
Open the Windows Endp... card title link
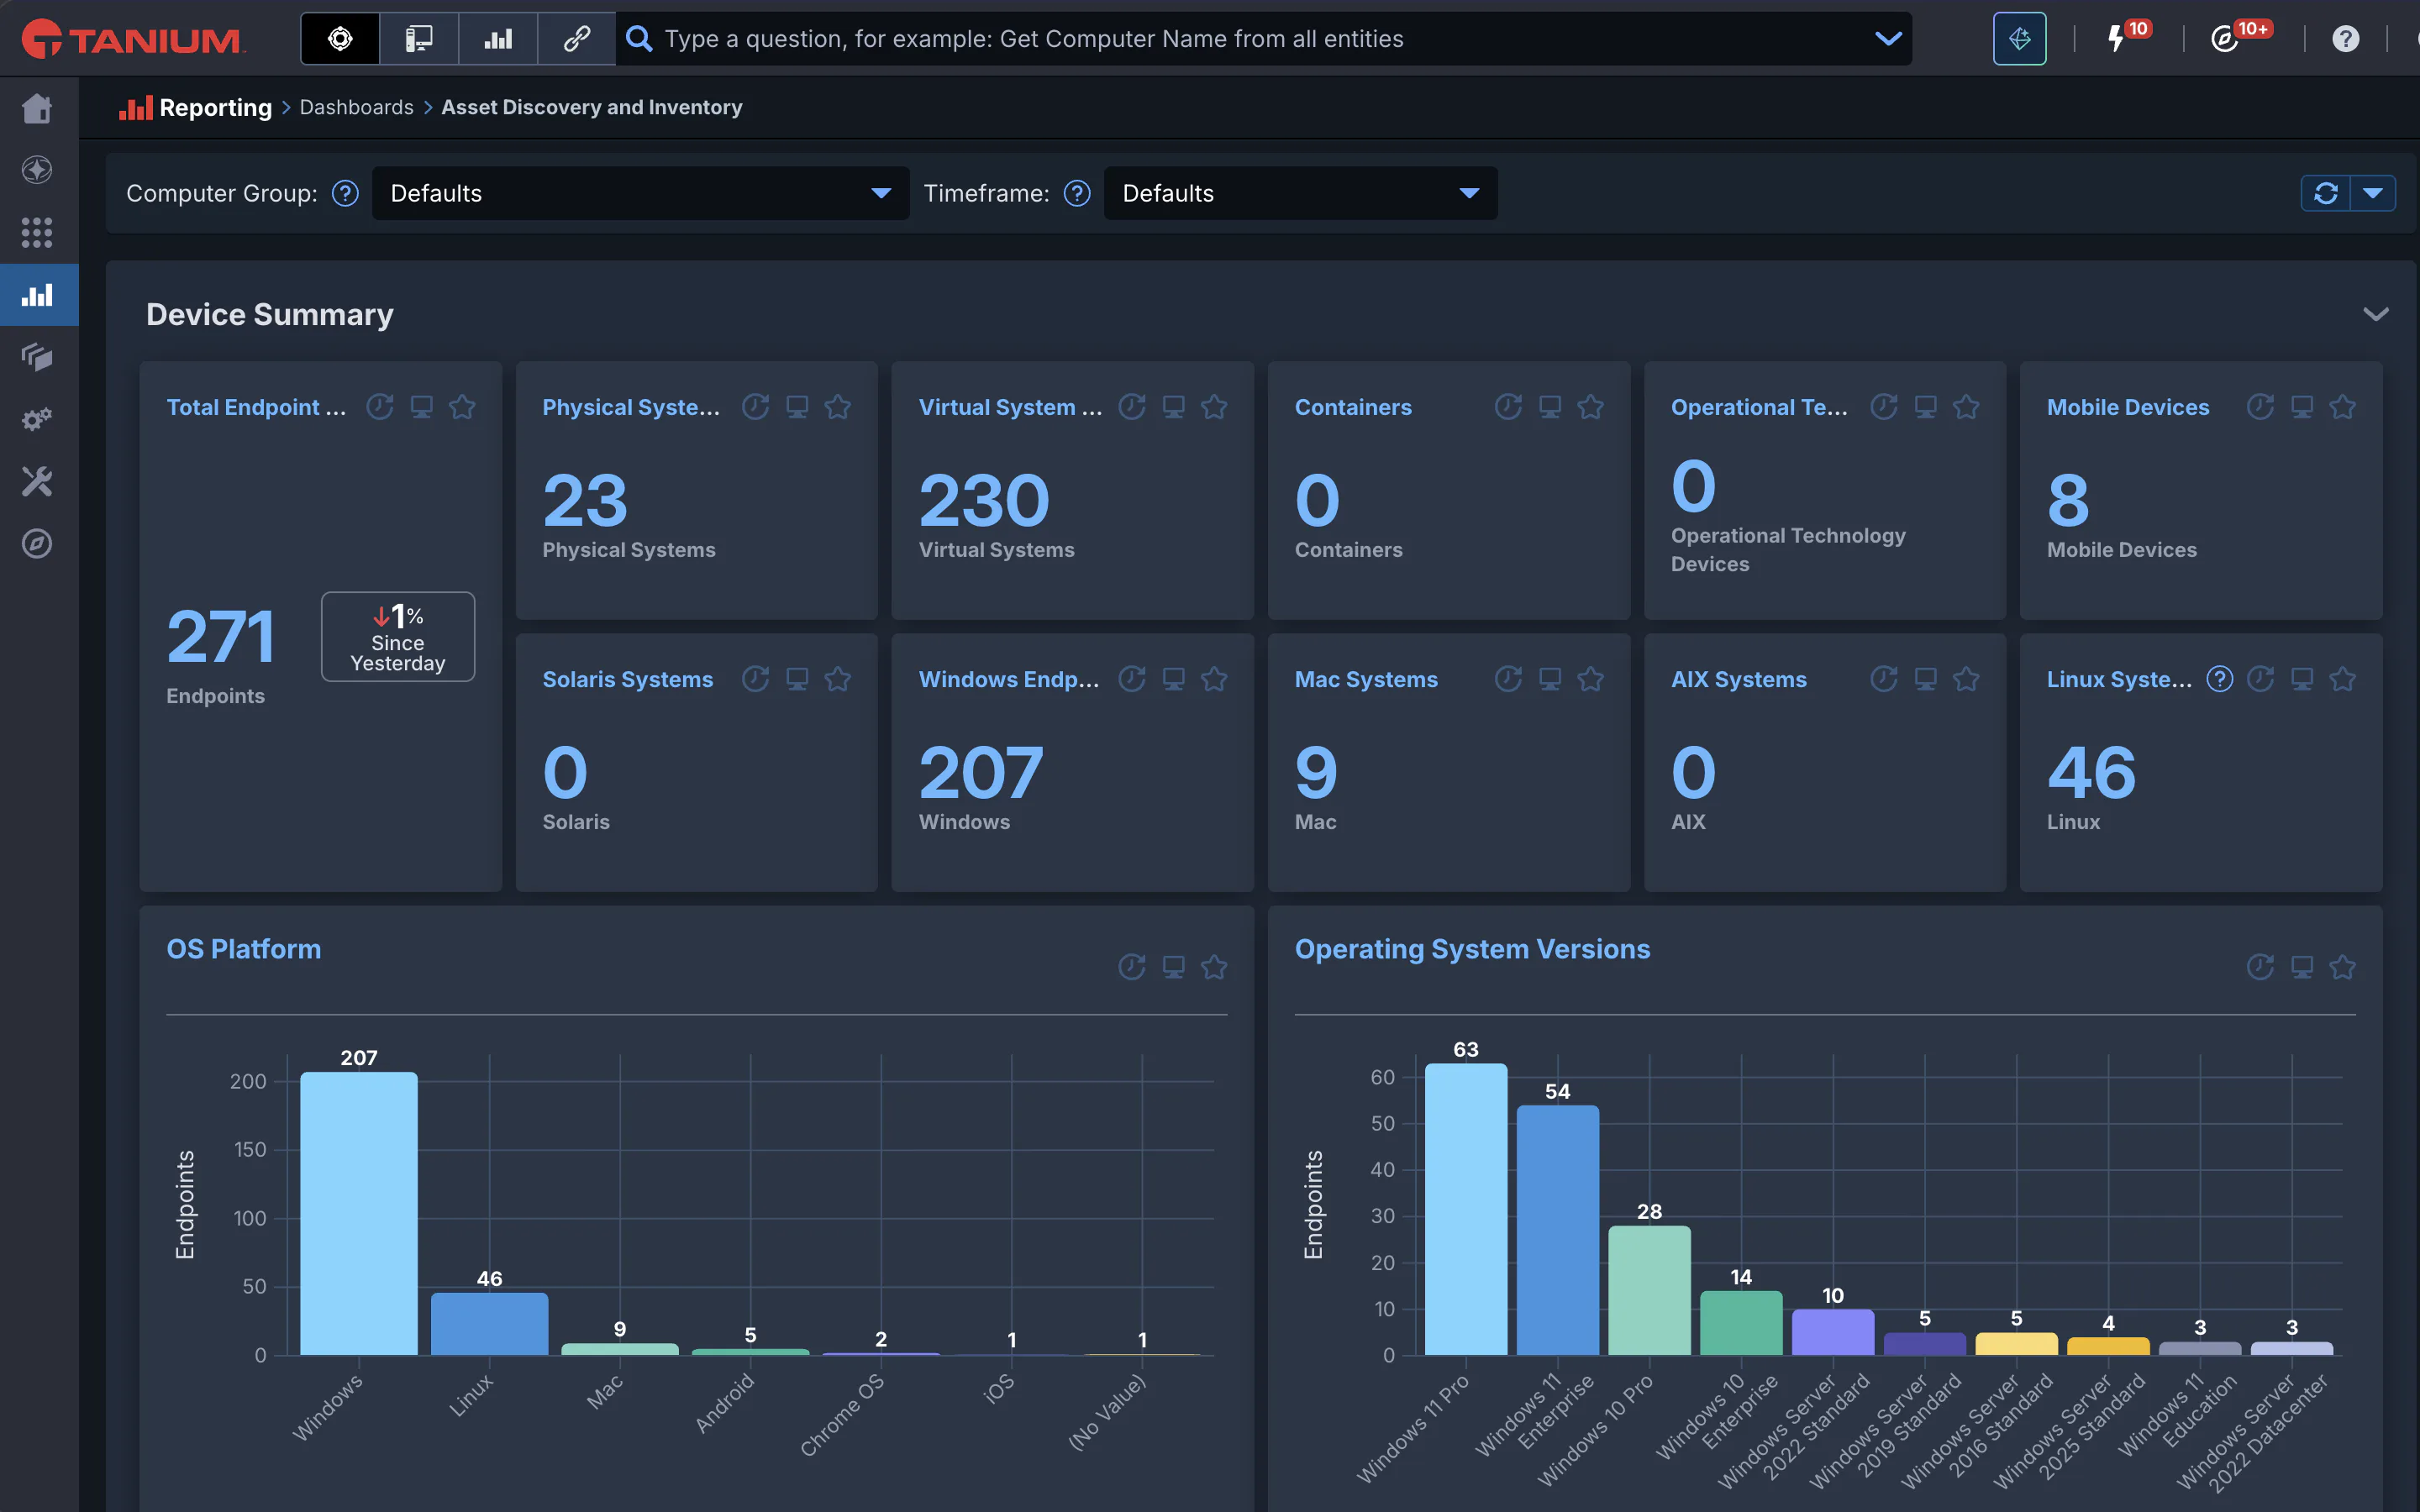point(1009,679)
